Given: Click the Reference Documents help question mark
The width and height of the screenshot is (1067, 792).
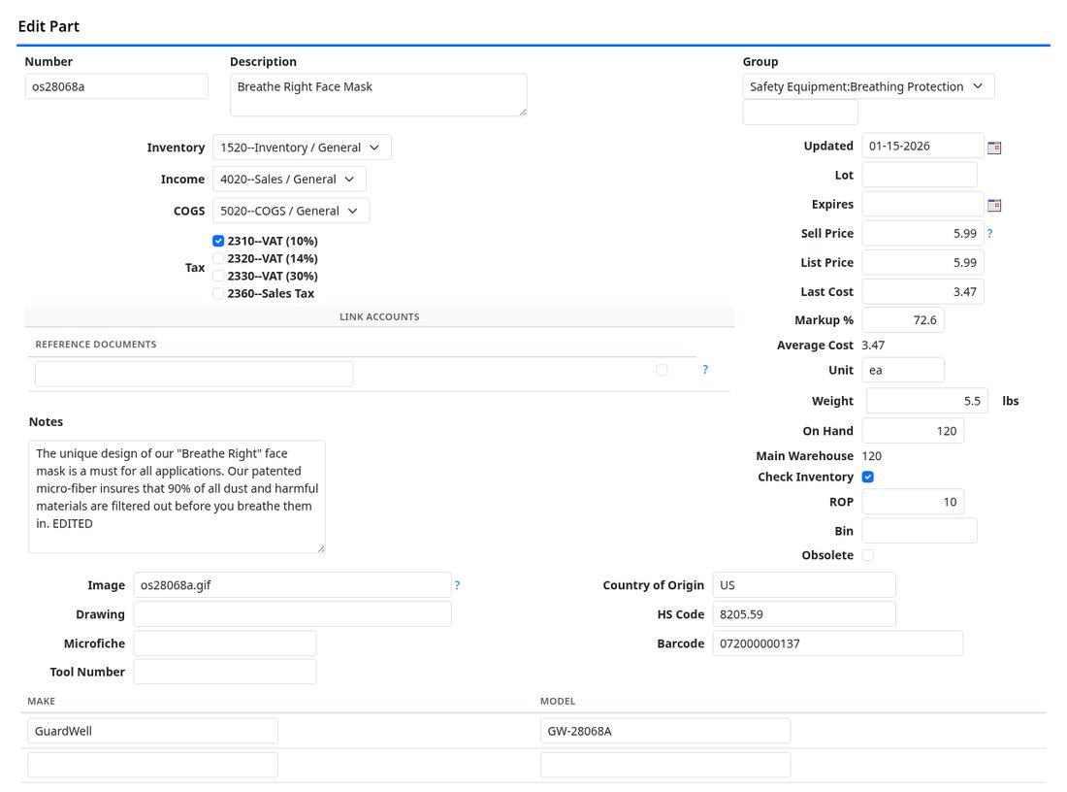Looking at the screenshot, I should [705, 369].
